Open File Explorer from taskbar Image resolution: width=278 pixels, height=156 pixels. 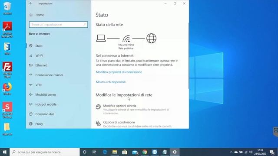pos(115,152)
